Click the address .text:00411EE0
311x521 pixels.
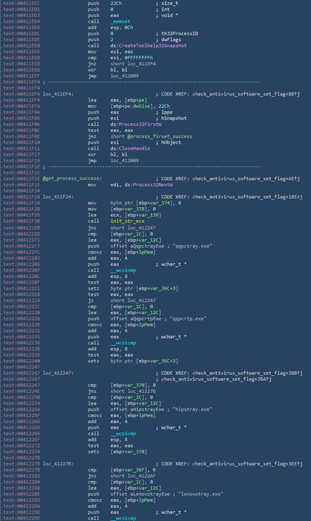pos(21,45)
